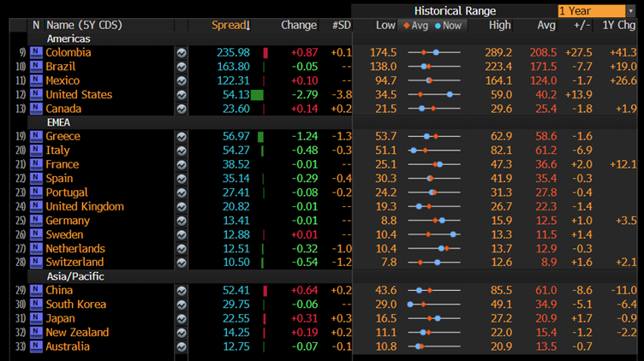Click the N news icon for Australia
Viewport: 644px width, 361px height.
point(36,346)
